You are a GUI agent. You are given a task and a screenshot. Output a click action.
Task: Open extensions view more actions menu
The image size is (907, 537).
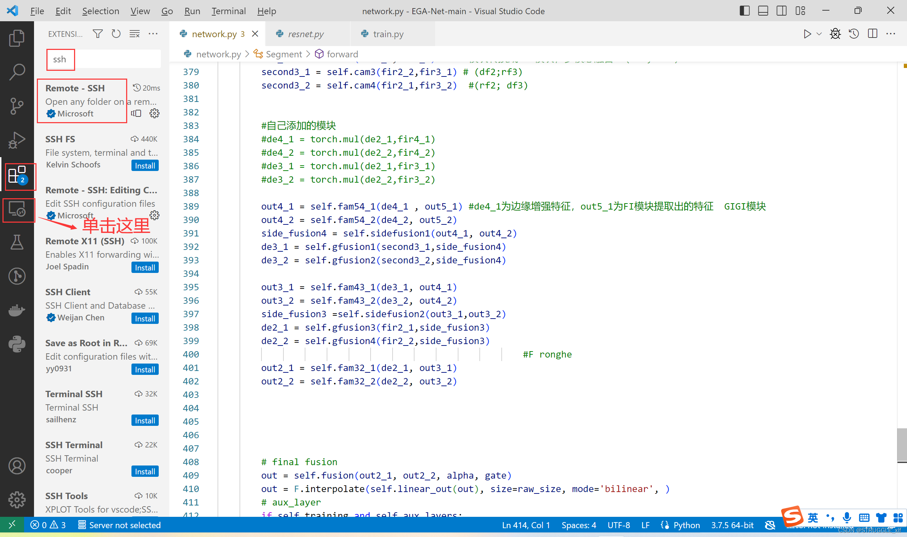click(153, 34)
